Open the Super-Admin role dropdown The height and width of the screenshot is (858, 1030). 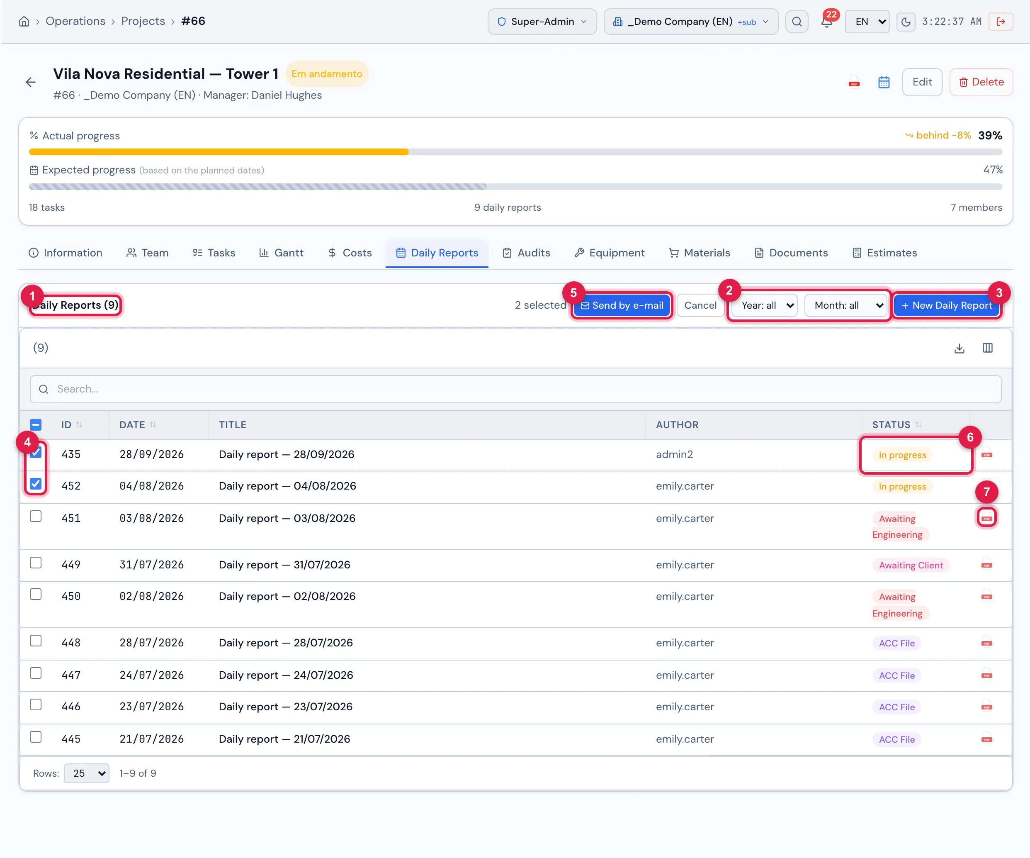[542, 22]
